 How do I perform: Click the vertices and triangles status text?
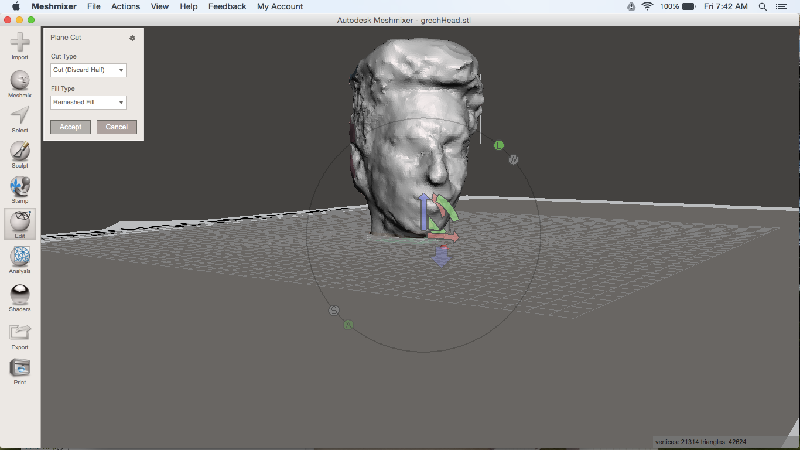[x=701, y=442]
